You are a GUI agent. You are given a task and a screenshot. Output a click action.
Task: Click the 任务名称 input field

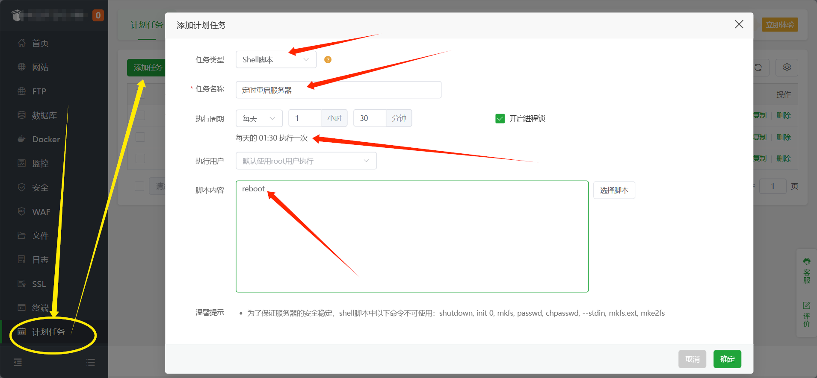coord(338,90)
